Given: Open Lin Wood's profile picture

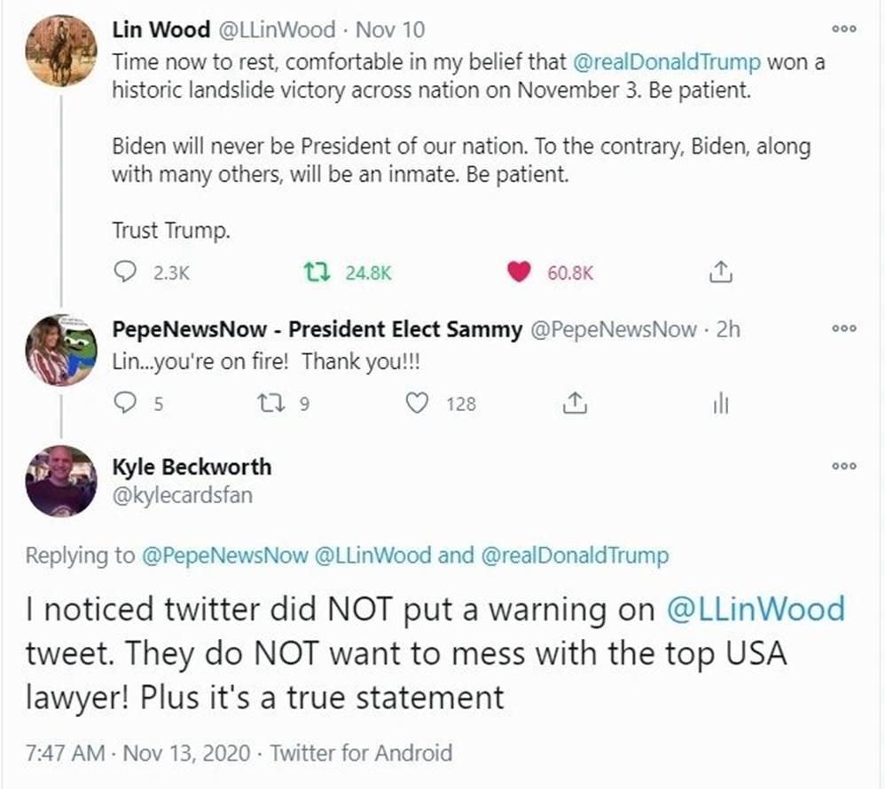Looking at the screenshot, I should point(60,51).
